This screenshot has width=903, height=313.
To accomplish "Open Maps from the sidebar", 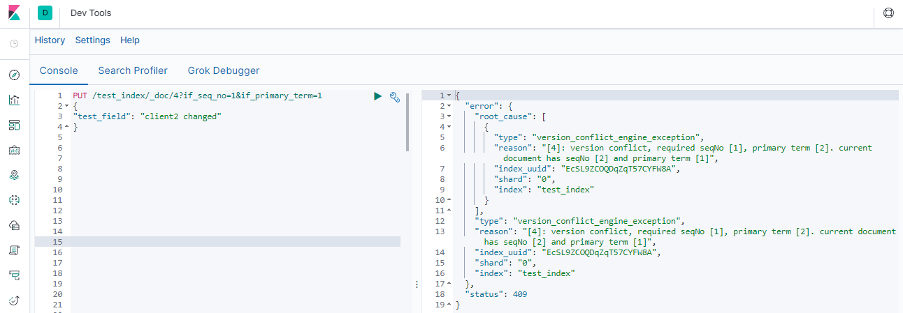I will click(14, 175).
